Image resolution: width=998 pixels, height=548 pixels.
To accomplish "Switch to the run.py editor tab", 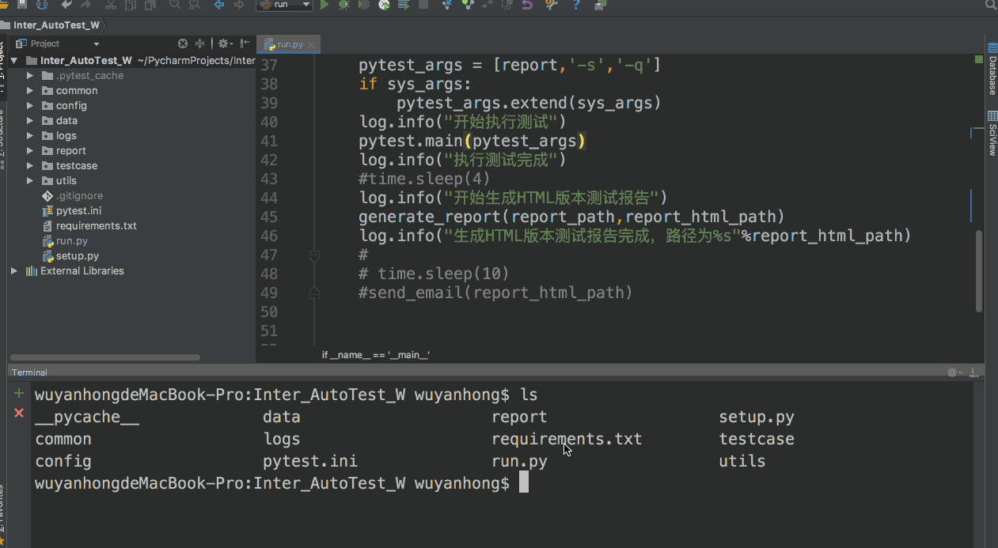I will click(x=290, y=44).
